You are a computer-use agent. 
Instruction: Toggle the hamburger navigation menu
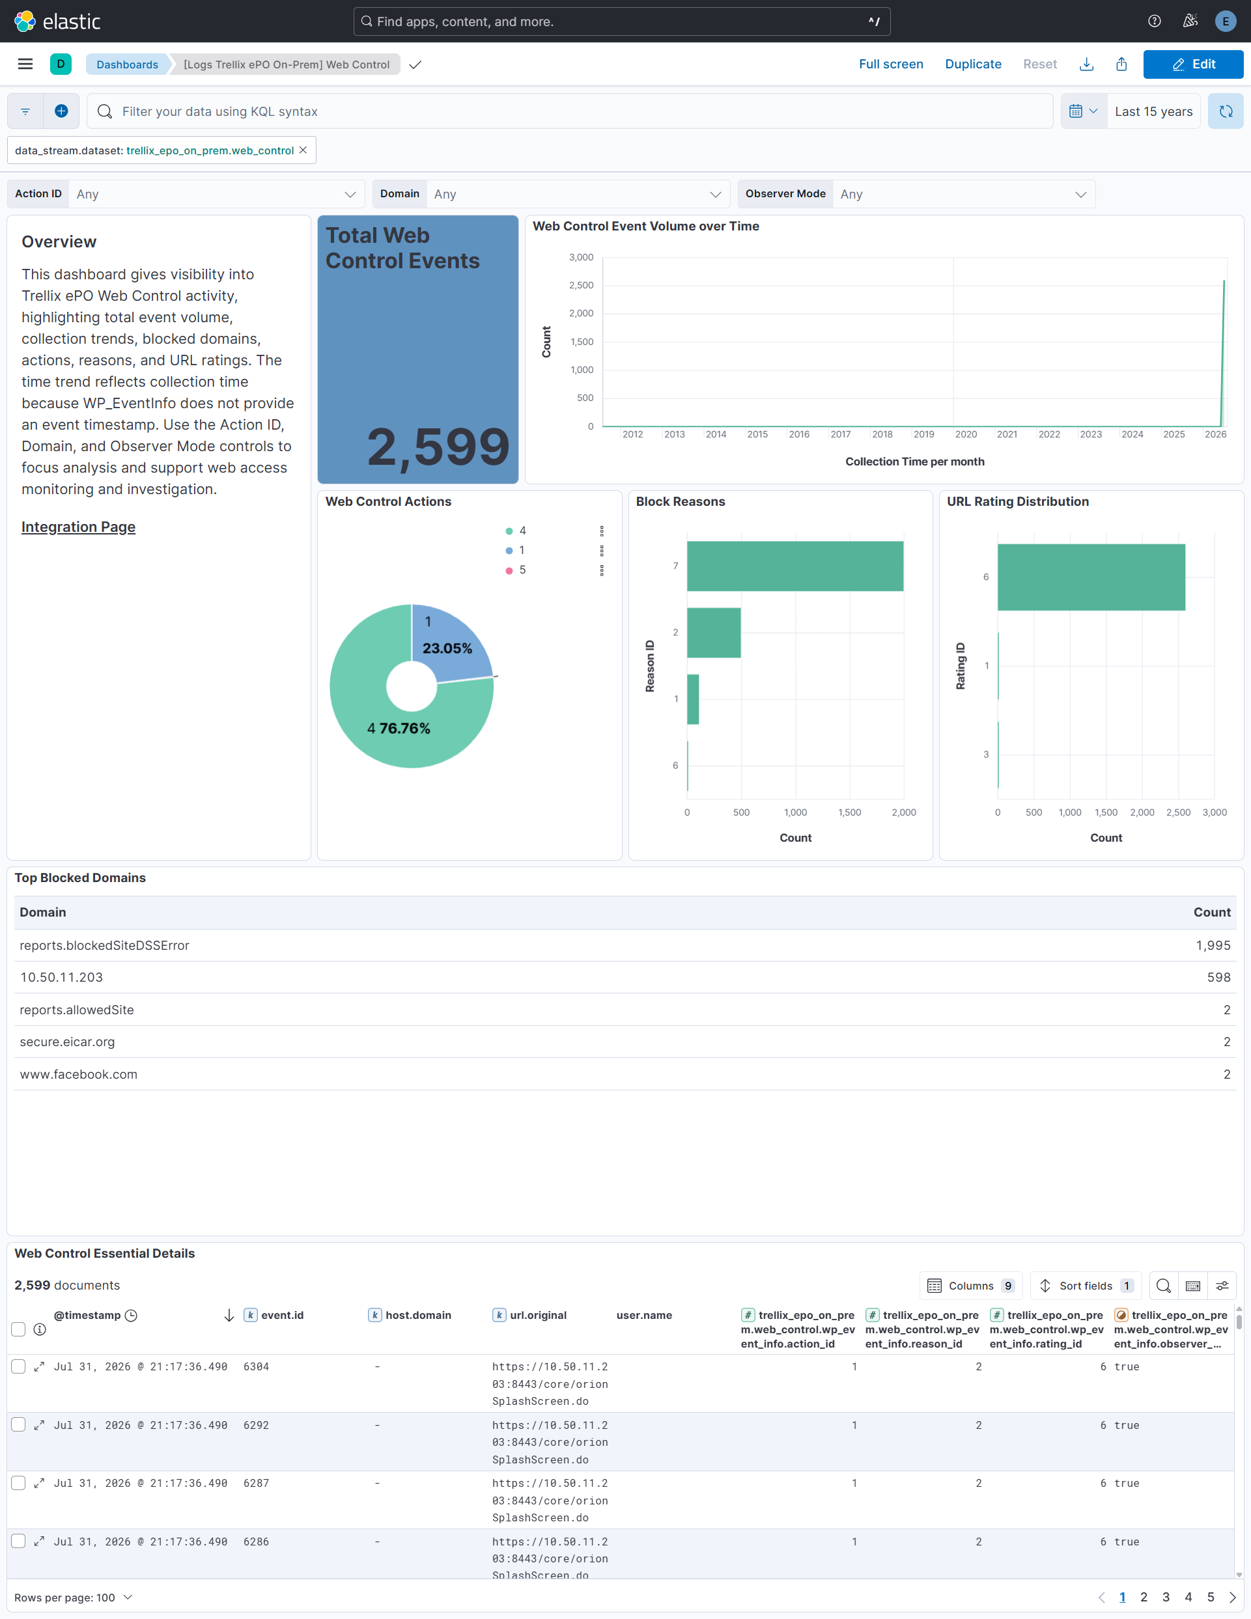click(x=25, y=64)
